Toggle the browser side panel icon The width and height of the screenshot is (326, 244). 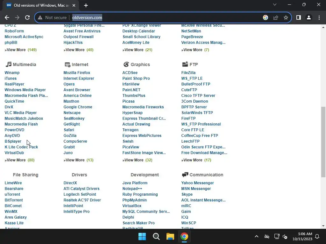coord(299,18)
